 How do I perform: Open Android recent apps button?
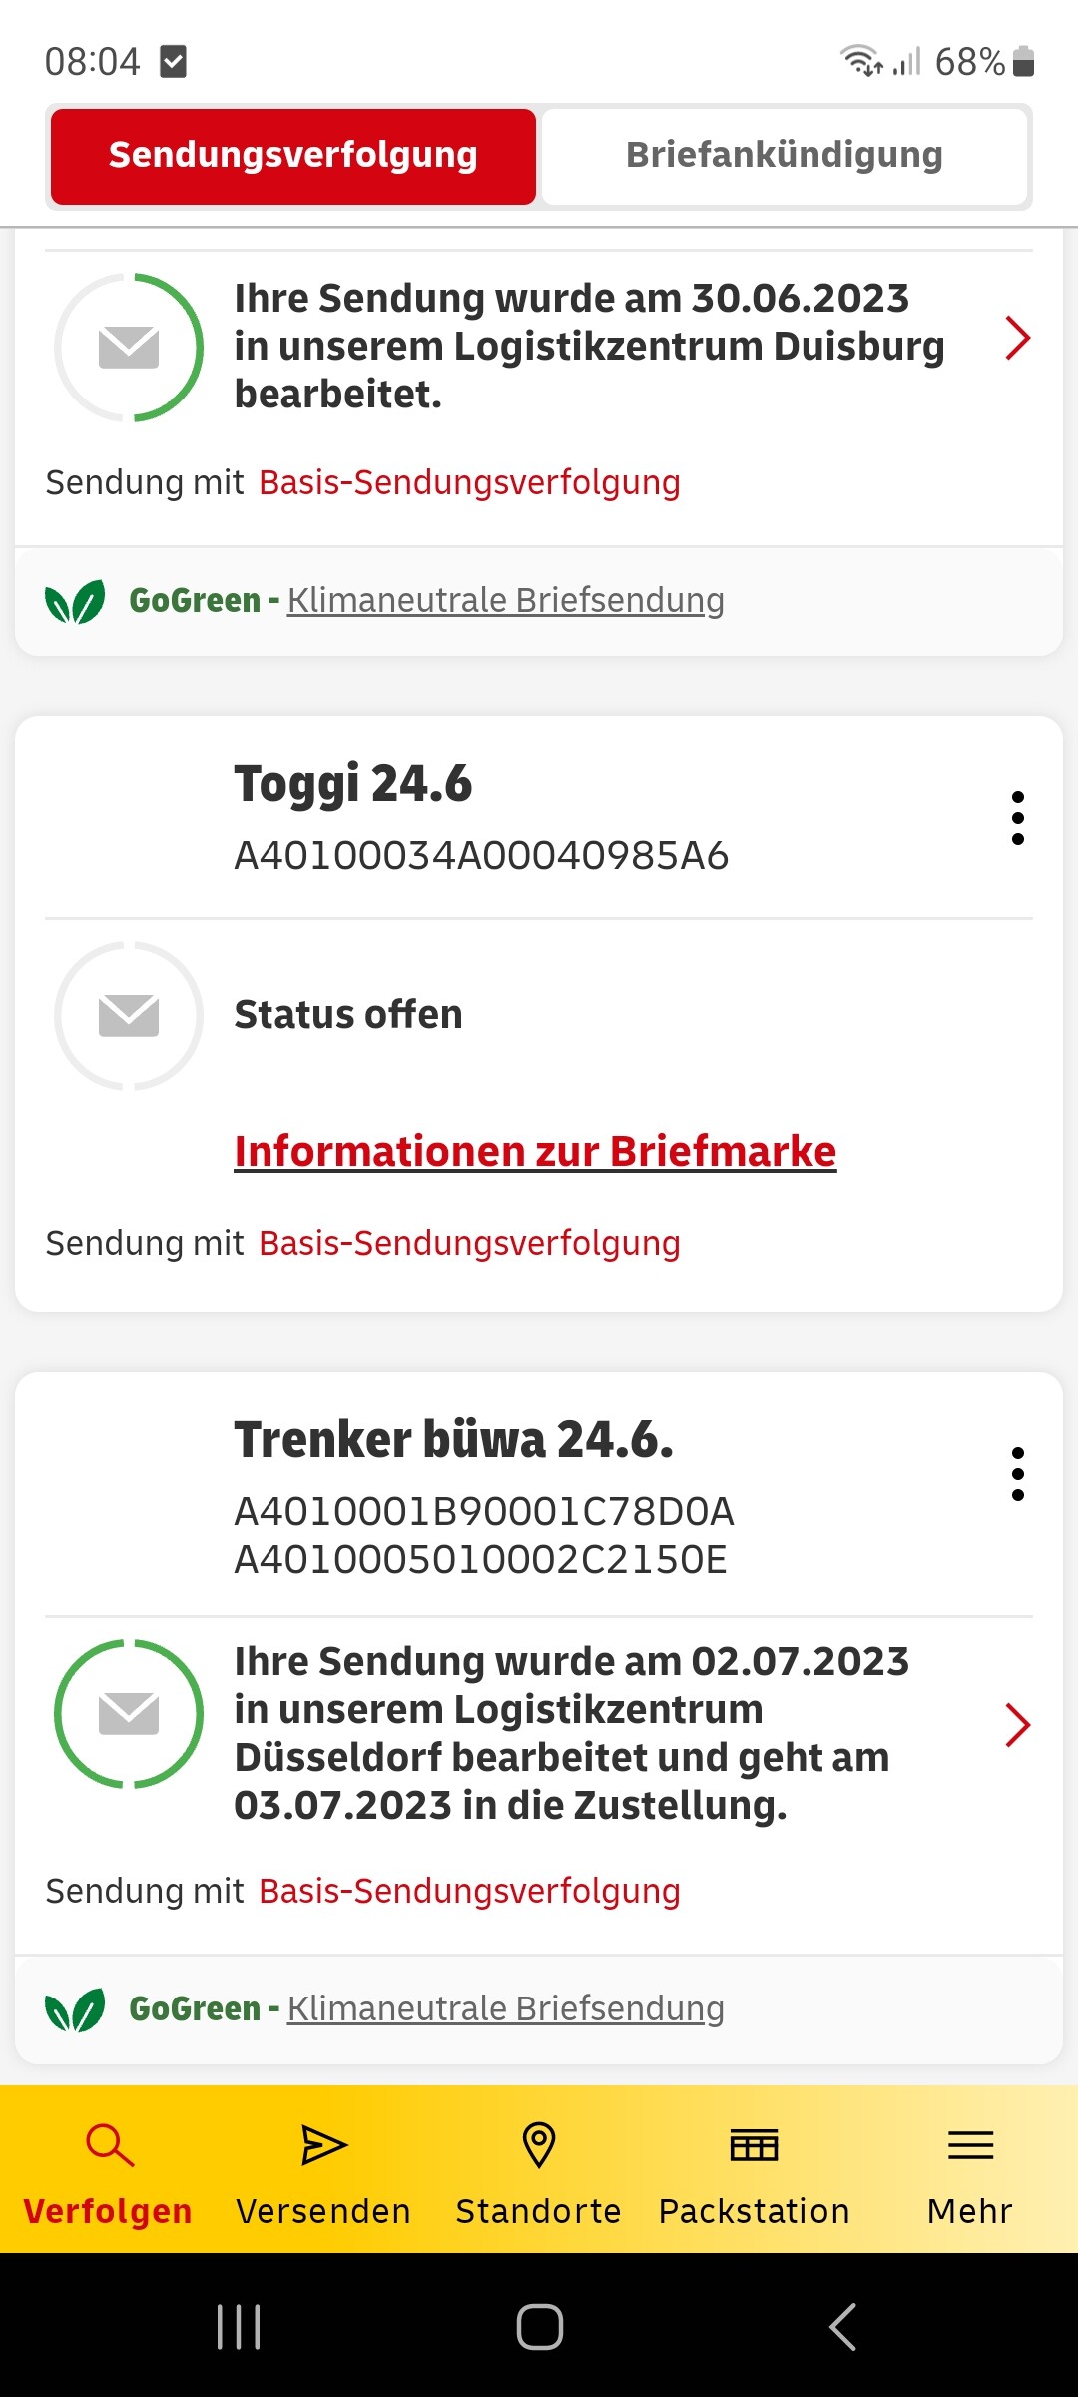point(239,2327)
